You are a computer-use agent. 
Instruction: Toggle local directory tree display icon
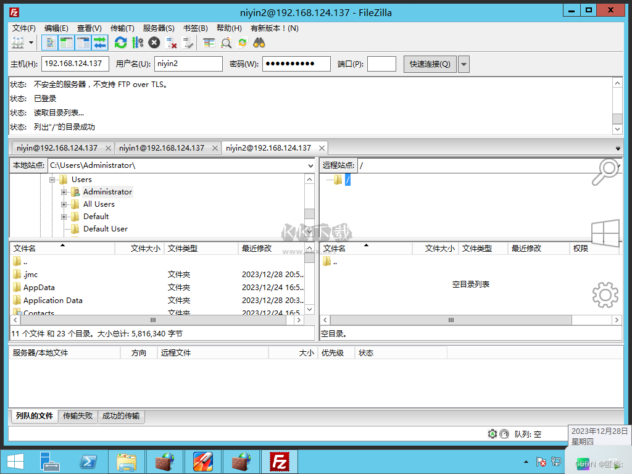(67, 43)
